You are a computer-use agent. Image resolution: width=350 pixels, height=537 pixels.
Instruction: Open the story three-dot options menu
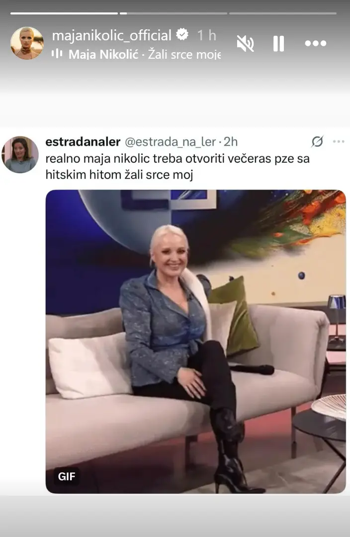315,43
